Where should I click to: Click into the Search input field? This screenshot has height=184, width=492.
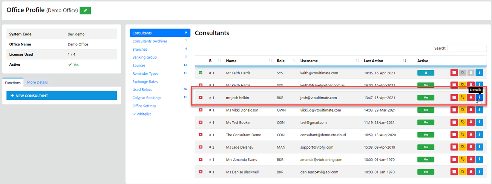coord(467,48)
